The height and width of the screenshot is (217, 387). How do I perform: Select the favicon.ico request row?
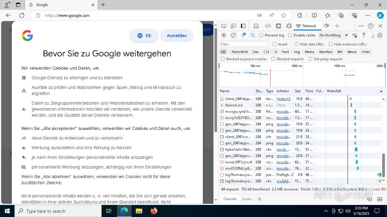pos(300,105)
